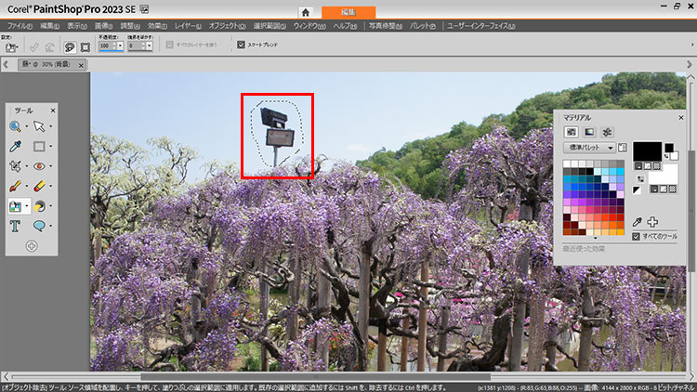This screenshot has height=392, width=697.
Task: Open the 効果 (Effects) menu
Action: (157, 25)
